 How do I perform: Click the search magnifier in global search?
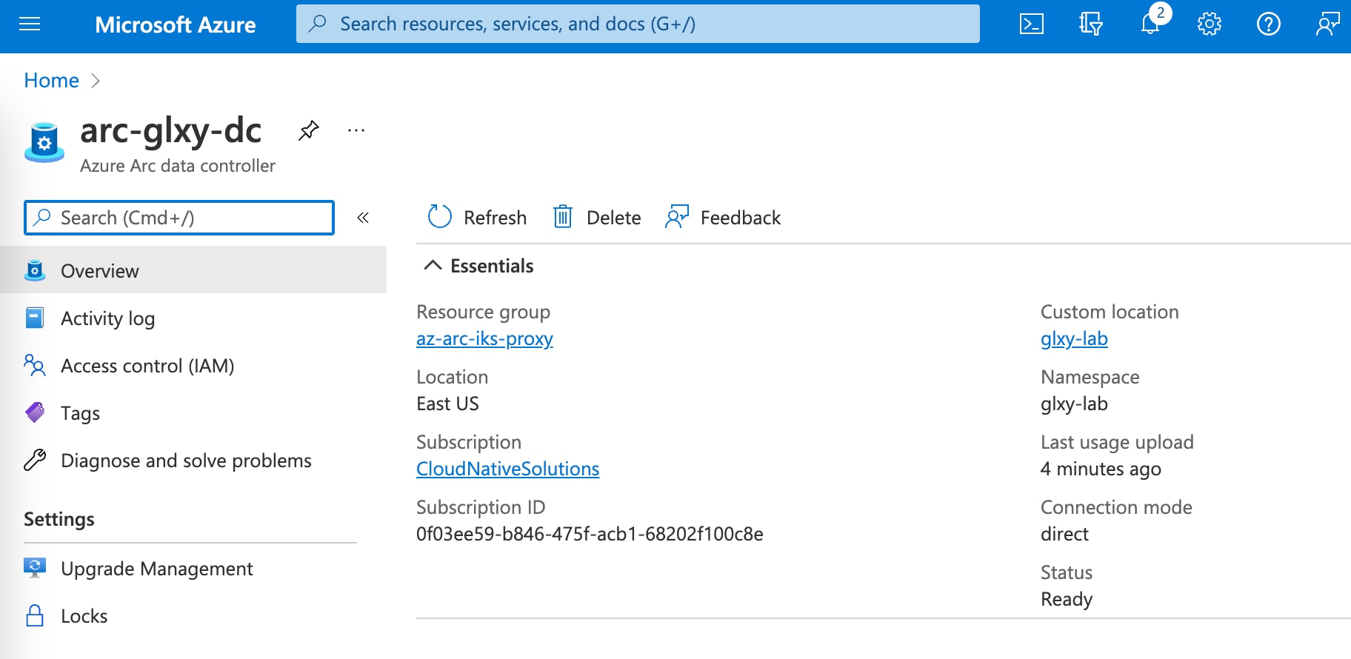tap(318, 24)
